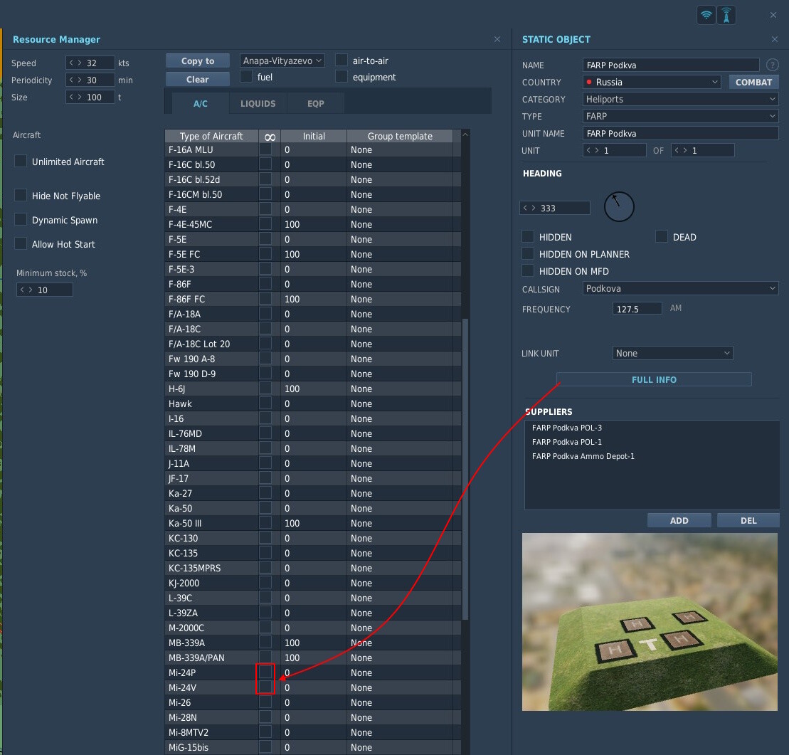
Task: Open FULL INFO for the static object
Action: [x=654, y=379]
